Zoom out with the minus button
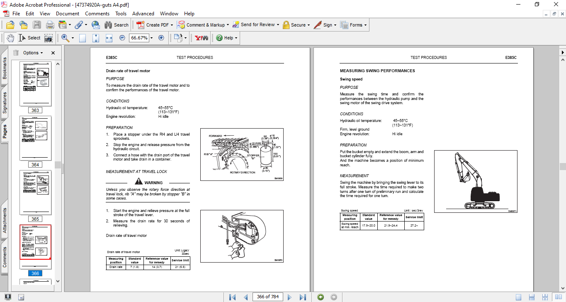 [x=122, y=38]
